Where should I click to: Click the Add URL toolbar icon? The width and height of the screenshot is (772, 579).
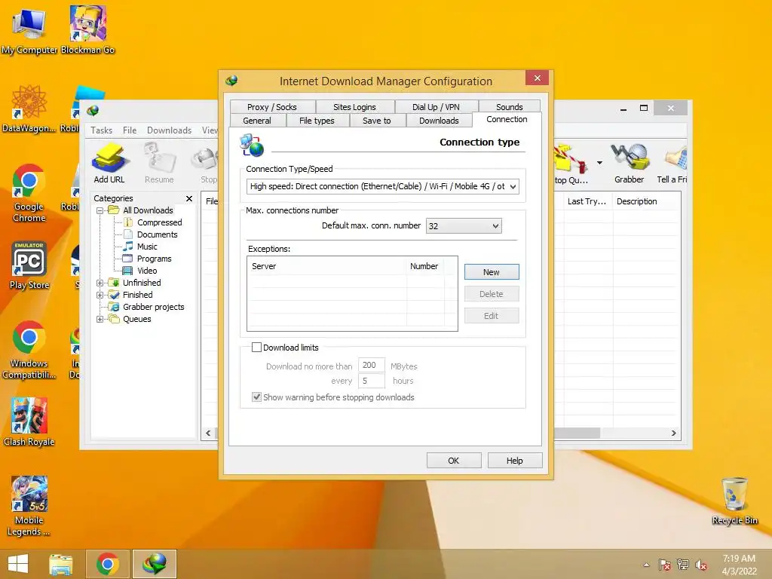pos(110,164)
